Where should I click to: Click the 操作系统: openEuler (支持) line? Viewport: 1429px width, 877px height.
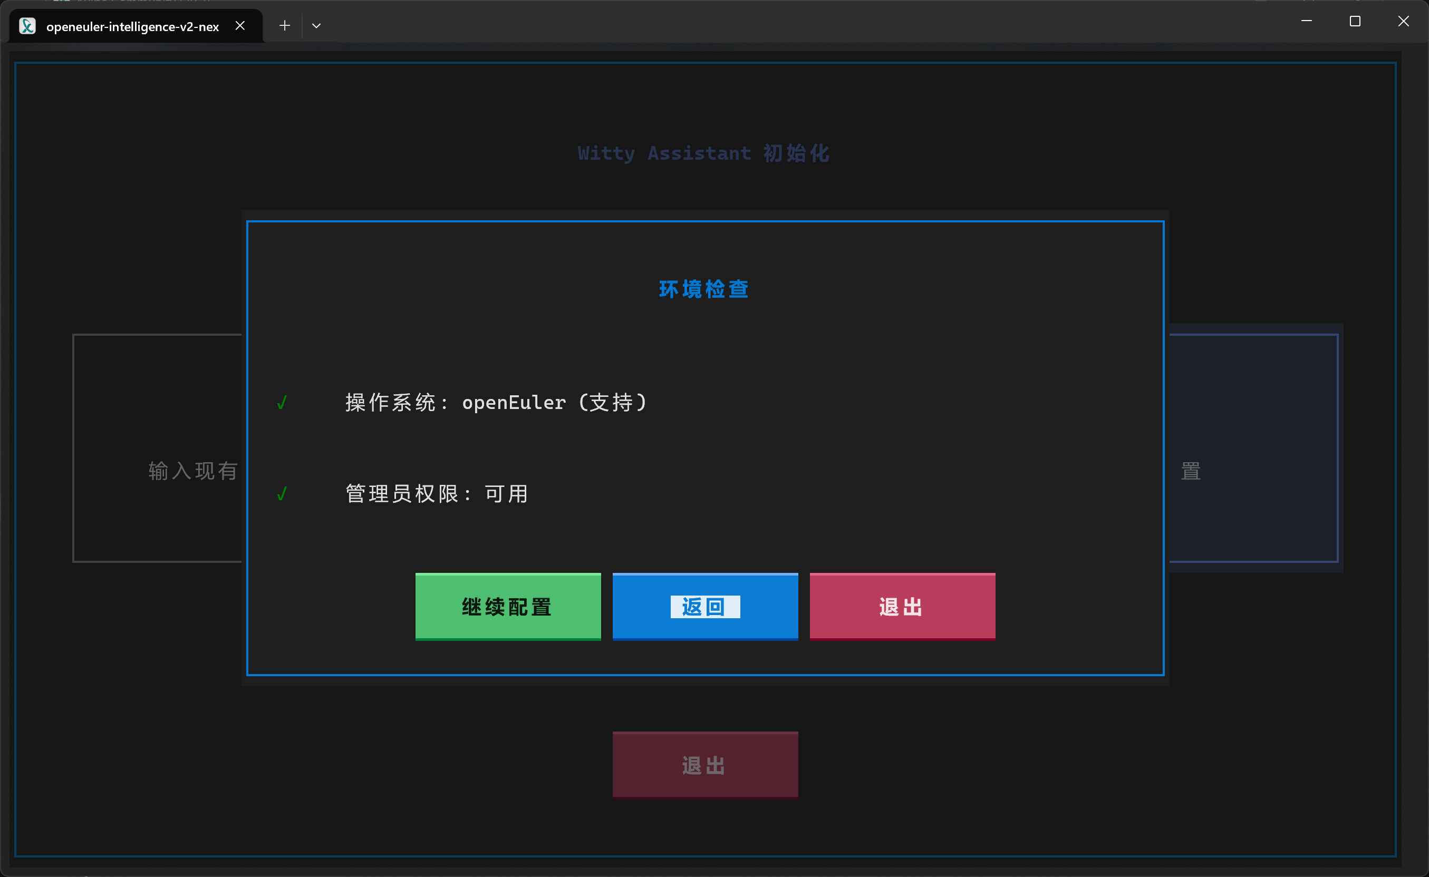point(496,402)
